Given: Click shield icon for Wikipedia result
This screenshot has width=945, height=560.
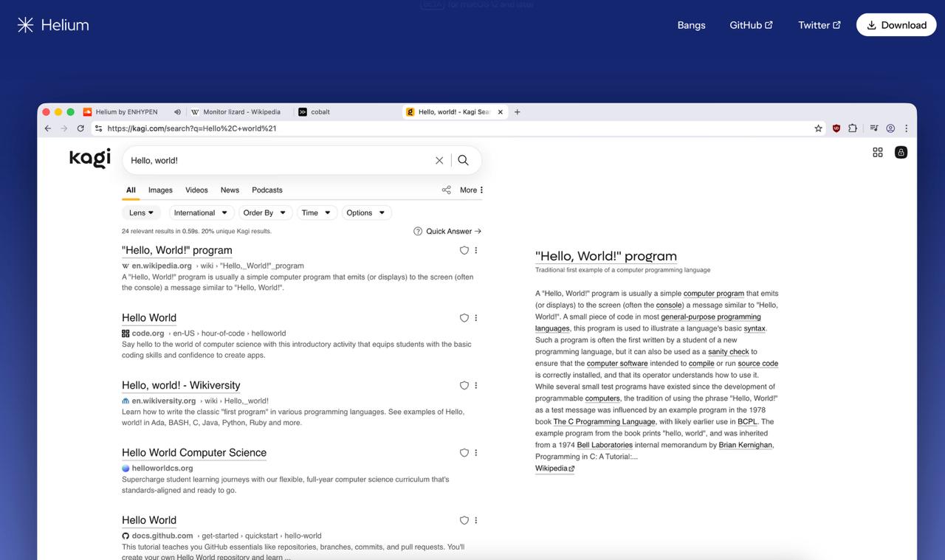Looking at the screenshot, I should coord(464,251).
